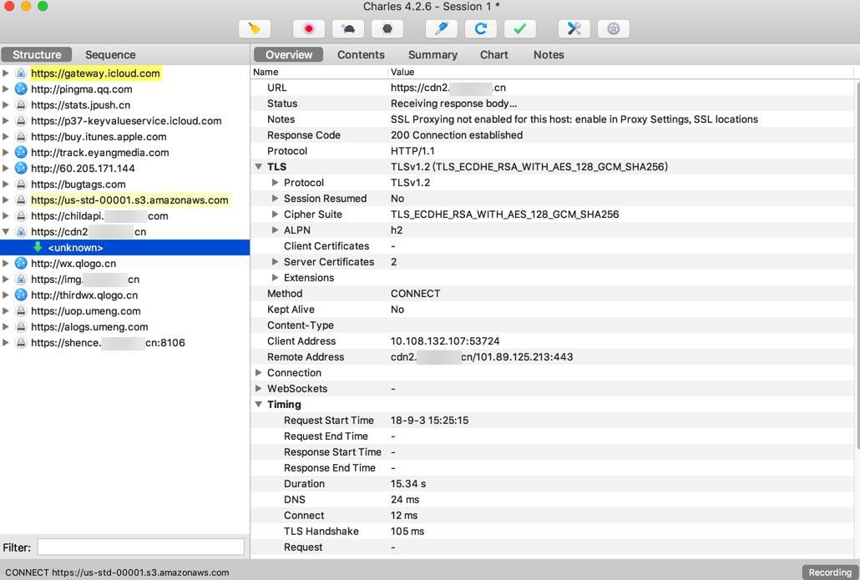Image resolution: width=860 pixels, height=580 pixels.
Task: Open the settings gear icon
Action: 613,28
